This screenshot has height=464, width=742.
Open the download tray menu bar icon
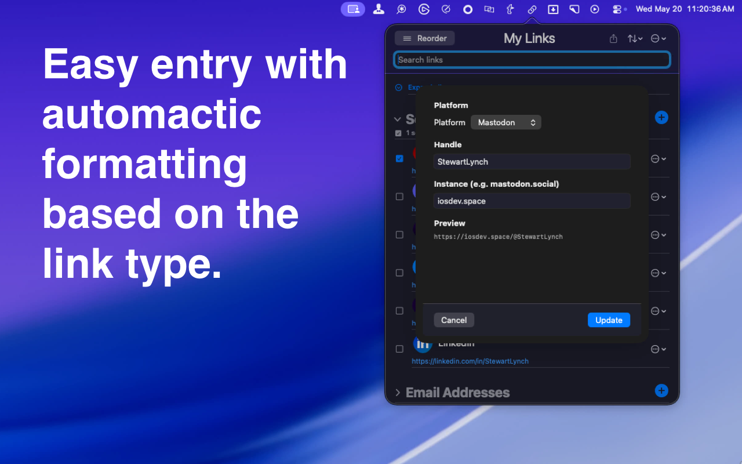[553, 9]
